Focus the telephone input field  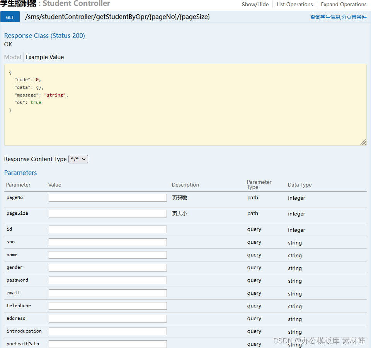click(107, 306)
